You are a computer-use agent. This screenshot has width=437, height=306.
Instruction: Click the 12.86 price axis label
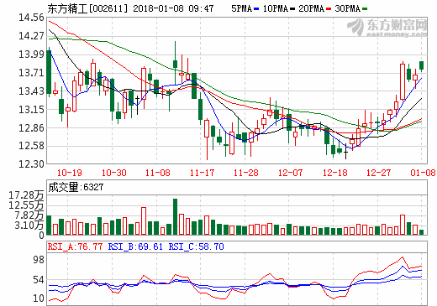coord(31,127)
